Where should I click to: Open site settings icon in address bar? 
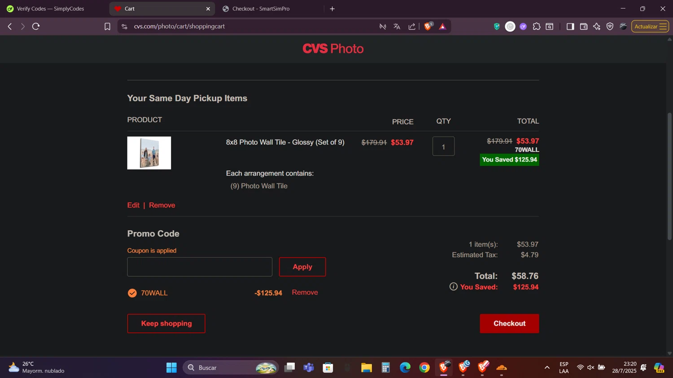125,26
